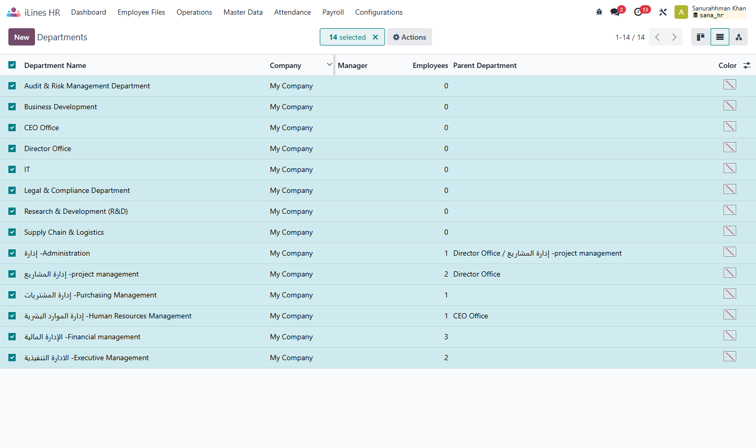Open the Attendance menu
Viewport: 756px width, 448px height.
click(x=293, y=12)
